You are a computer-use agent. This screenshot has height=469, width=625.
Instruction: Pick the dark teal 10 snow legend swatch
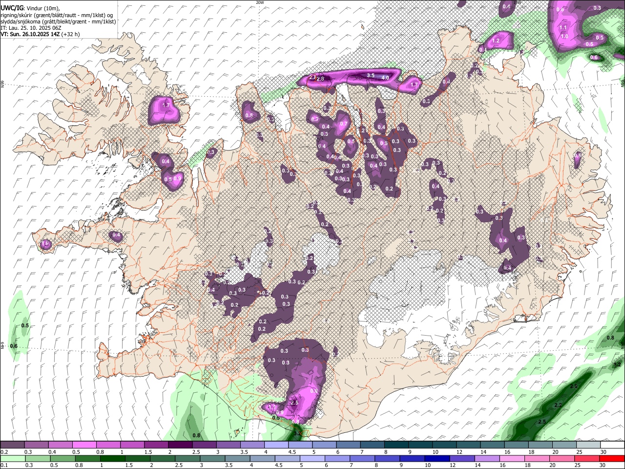click(444, 445)
